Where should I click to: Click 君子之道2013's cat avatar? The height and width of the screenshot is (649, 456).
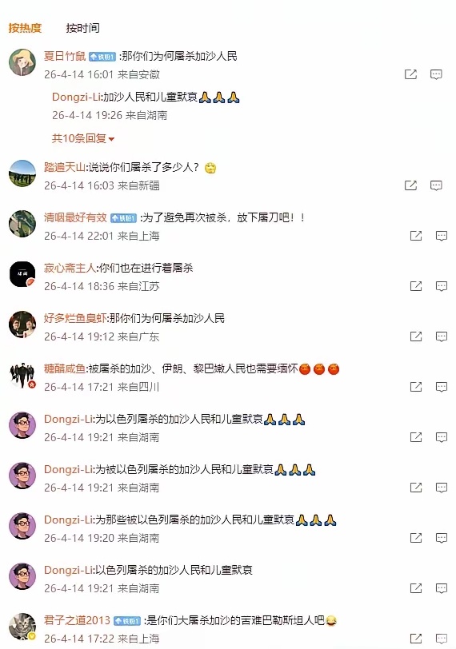(x=22, y=627)
